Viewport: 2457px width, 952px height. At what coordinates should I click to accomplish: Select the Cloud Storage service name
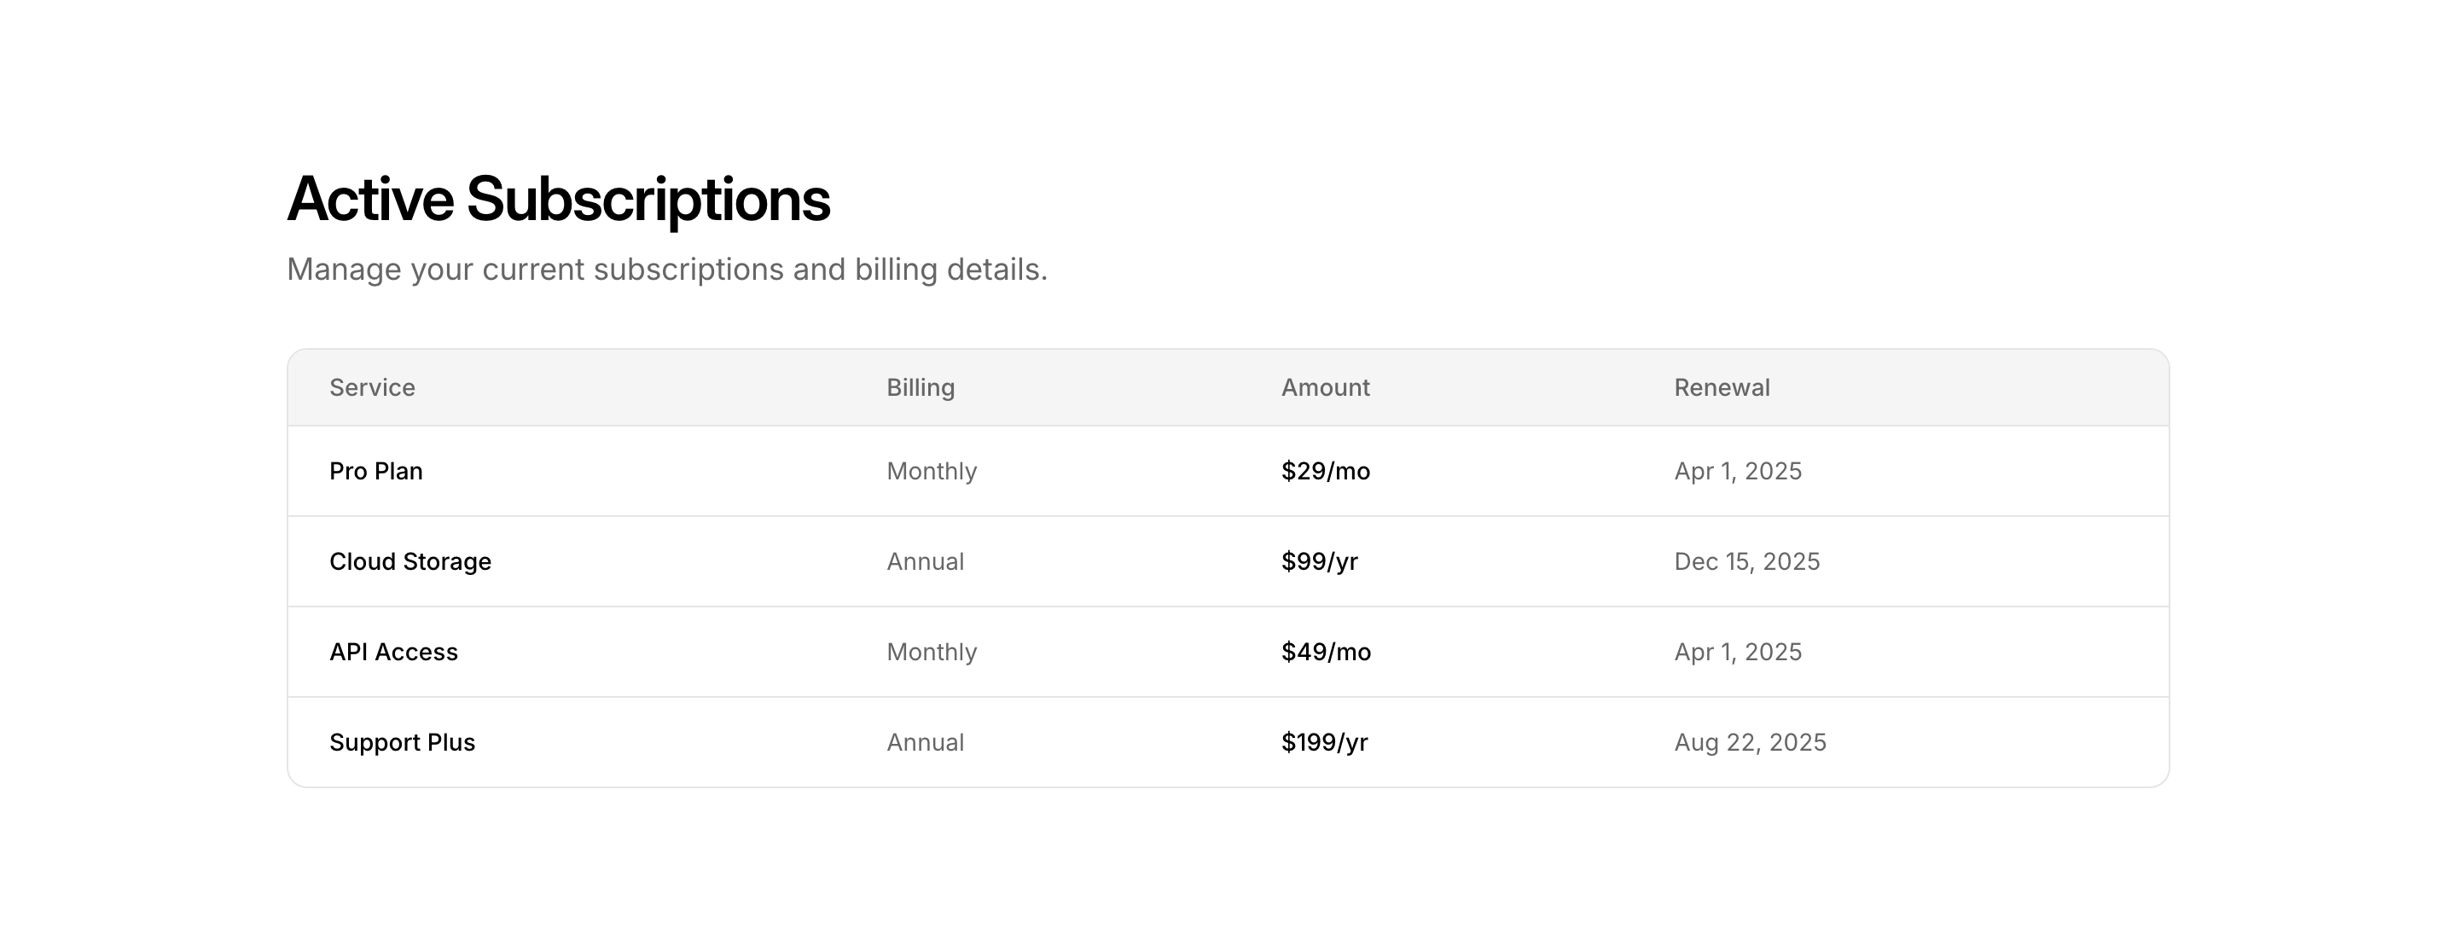[410, 562]
